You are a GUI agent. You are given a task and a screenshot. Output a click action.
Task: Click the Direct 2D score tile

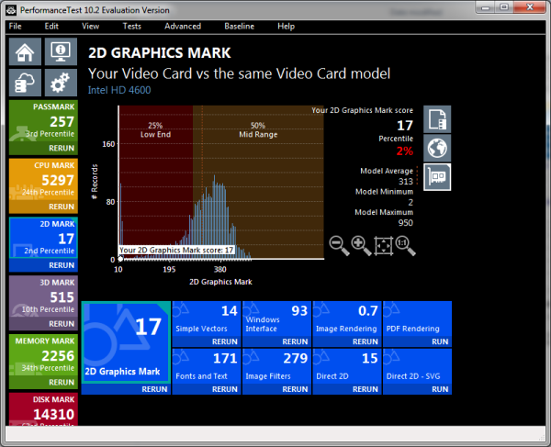pos(347,366)
